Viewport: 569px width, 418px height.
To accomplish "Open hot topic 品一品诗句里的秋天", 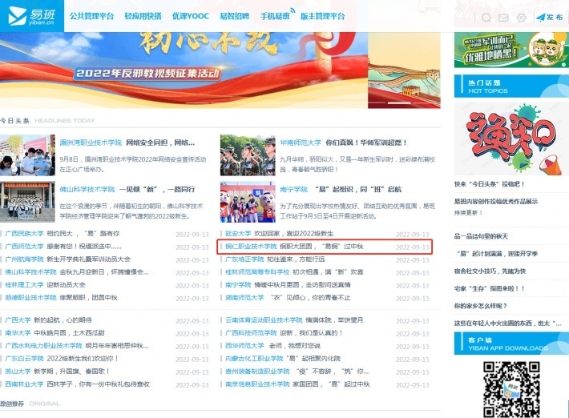I will (x=481, y=236).
